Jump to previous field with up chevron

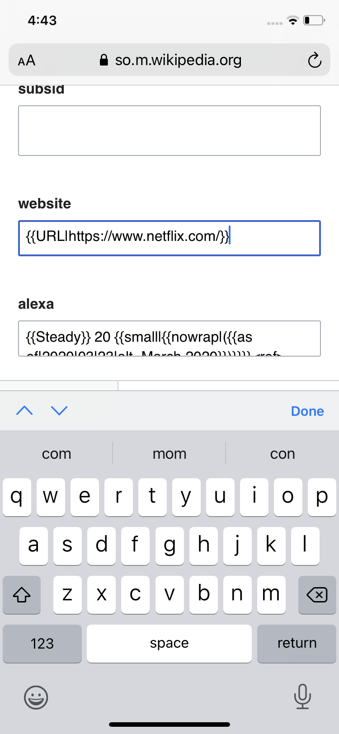[x=24, y=410]
